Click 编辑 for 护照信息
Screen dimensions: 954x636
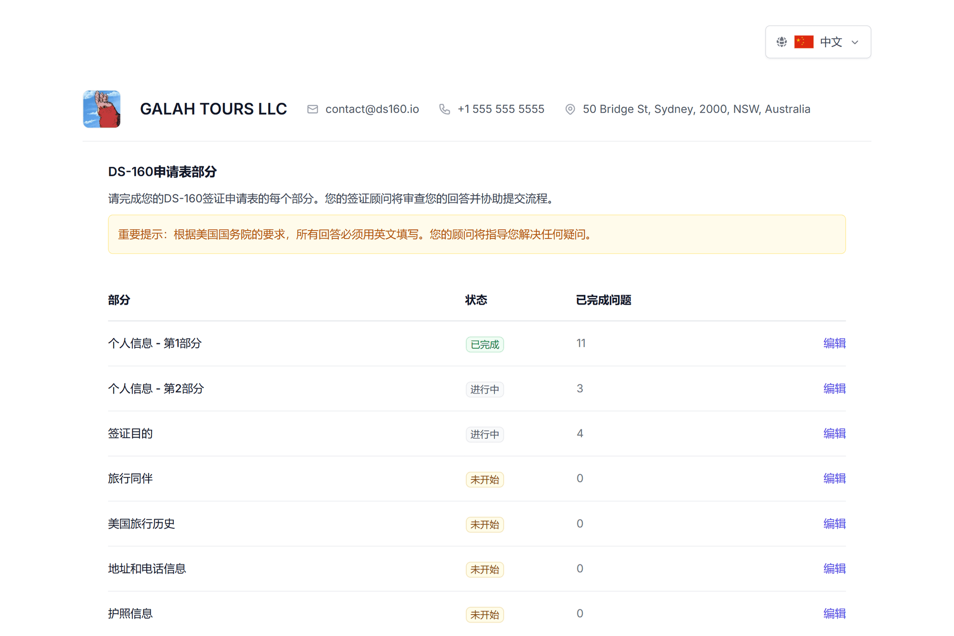(x=834, y=614)
